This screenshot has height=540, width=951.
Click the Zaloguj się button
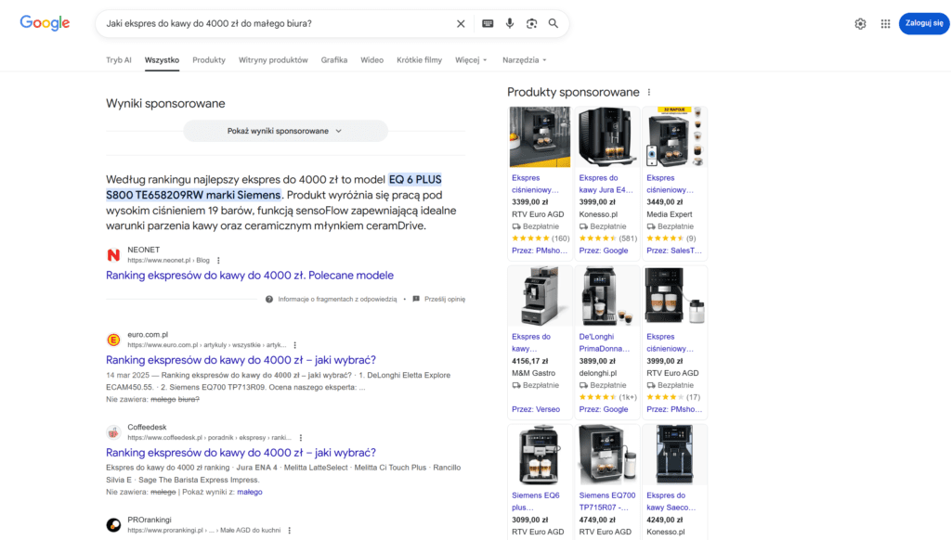click(x=923, y=23)
